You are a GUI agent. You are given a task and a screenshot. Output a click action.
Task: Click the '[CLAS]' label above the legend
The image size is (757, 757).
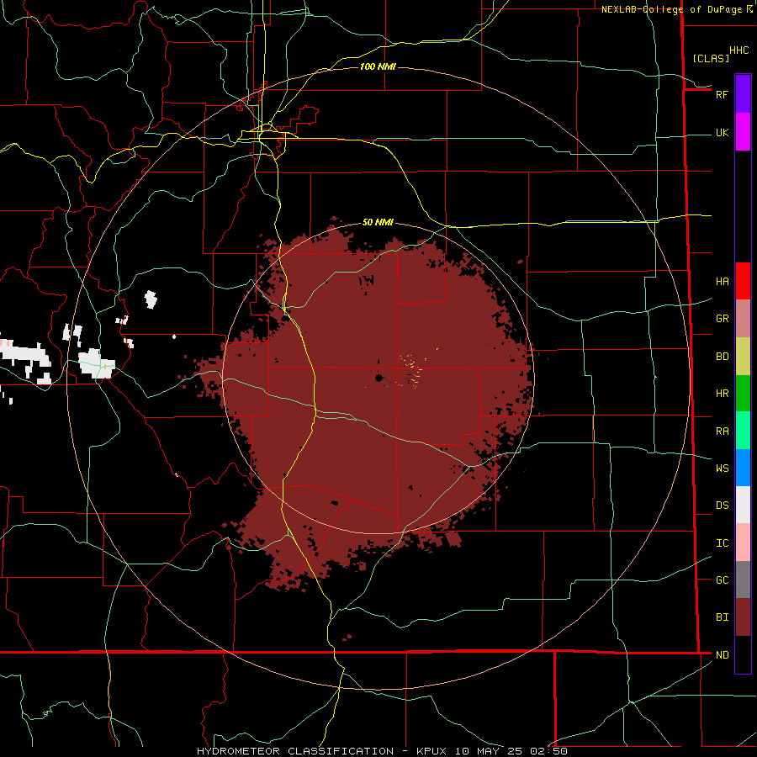point(711,58)
